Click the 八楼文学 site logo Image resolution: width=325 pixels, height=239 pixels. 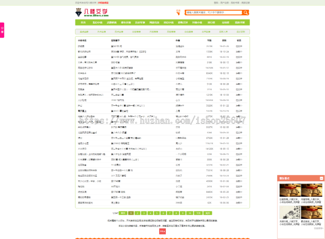92,12
